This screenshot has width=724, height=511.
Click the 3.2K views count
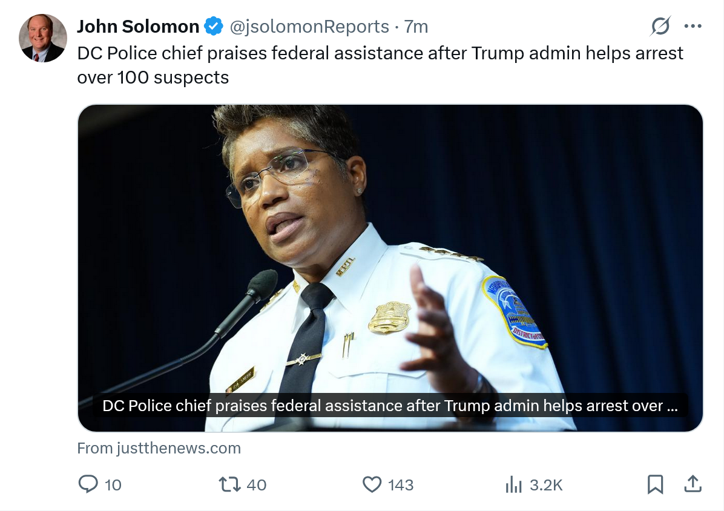[546, 485]
